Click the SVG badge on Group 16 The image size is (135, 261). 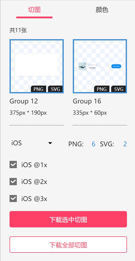point(119,89)
